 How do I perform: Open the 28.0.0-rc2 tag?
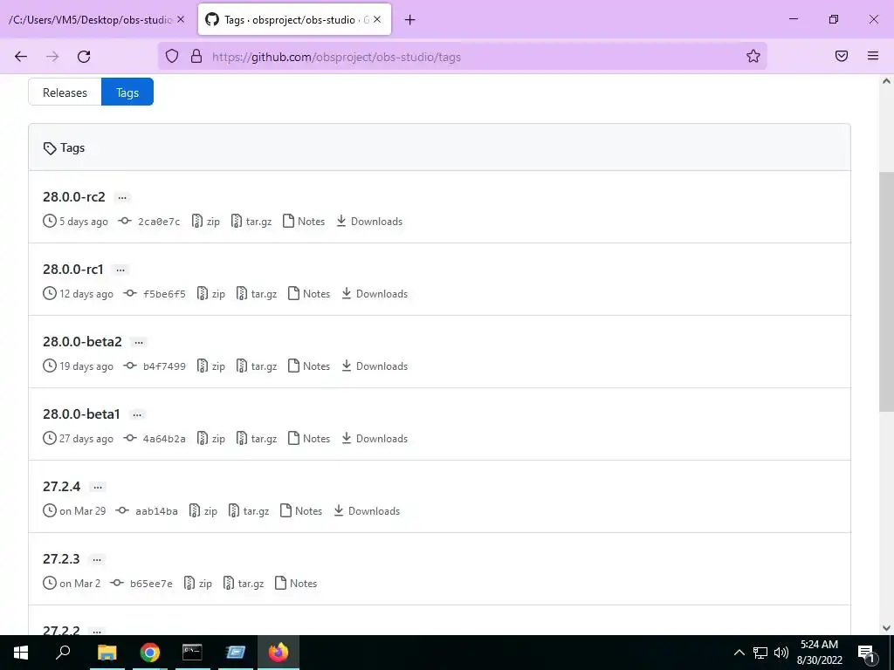74,196
